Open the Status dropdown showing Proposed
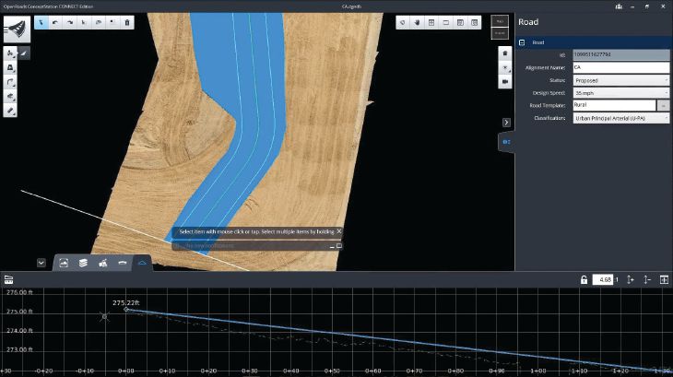Image resolution: width=673 pixels, height=377 pixels. click(620, 80)
